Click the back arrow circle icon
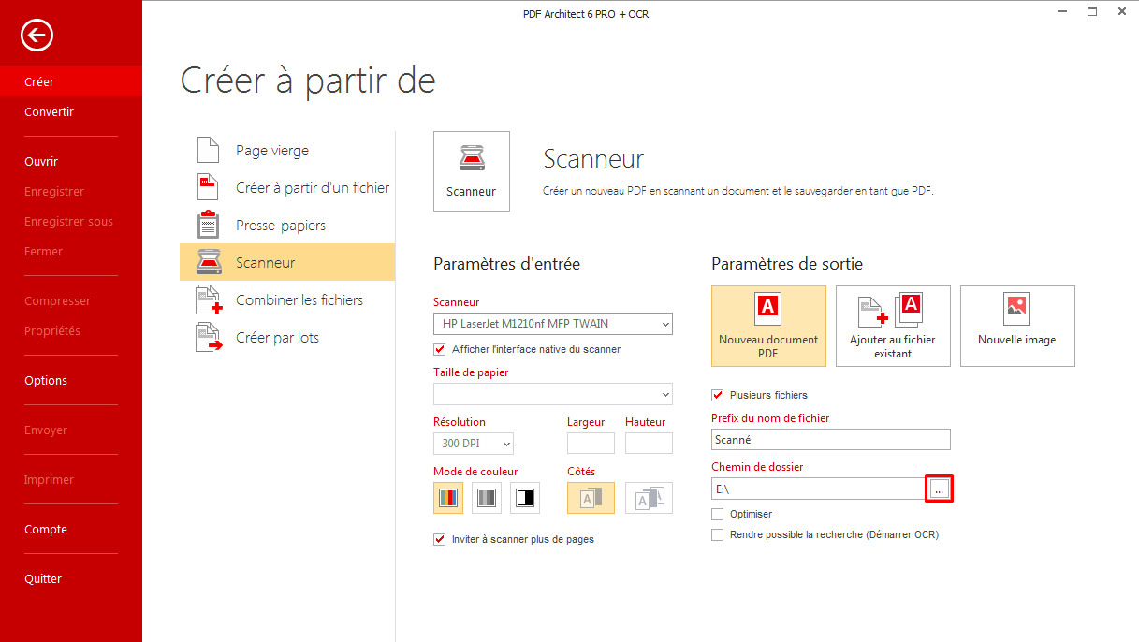Viewport: 1139px width, 642px height. [x=37, y=36]
